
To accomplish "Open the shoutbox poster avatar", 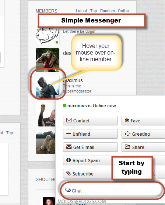I will coord(49,201).
